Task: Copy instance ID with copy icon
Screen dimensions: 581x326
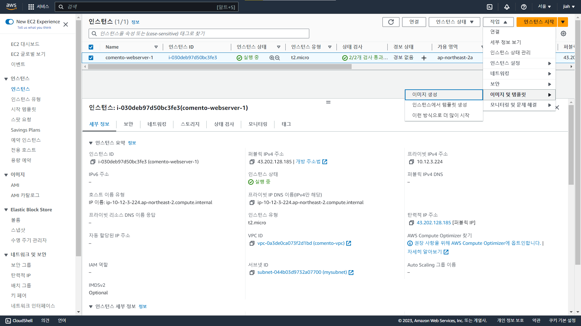Action: [93, 162]
